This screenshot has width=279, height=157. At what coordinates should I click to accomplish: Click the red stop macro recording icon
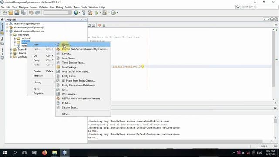click(x=99, y=25)
